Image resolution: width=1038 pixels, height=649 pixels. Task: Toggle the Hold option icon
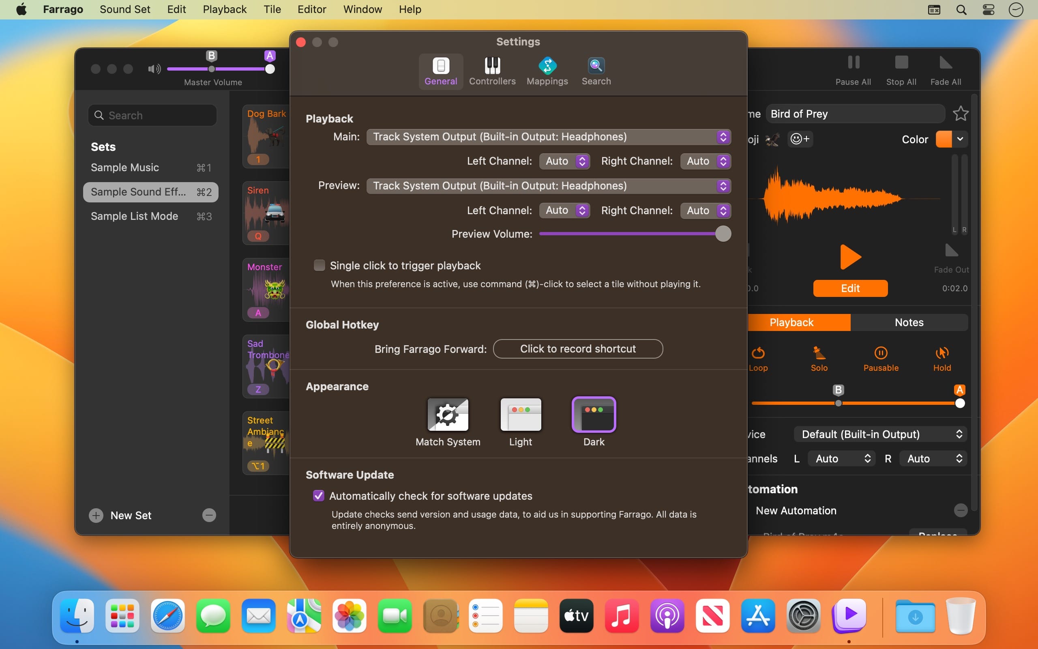pos(942,353)
